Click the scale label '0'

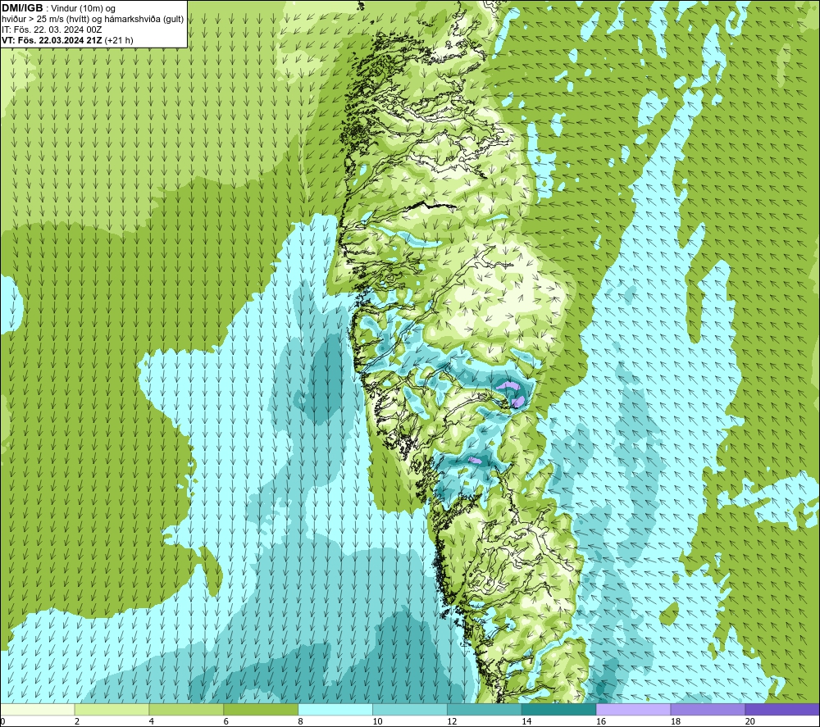tap(2, 721)
